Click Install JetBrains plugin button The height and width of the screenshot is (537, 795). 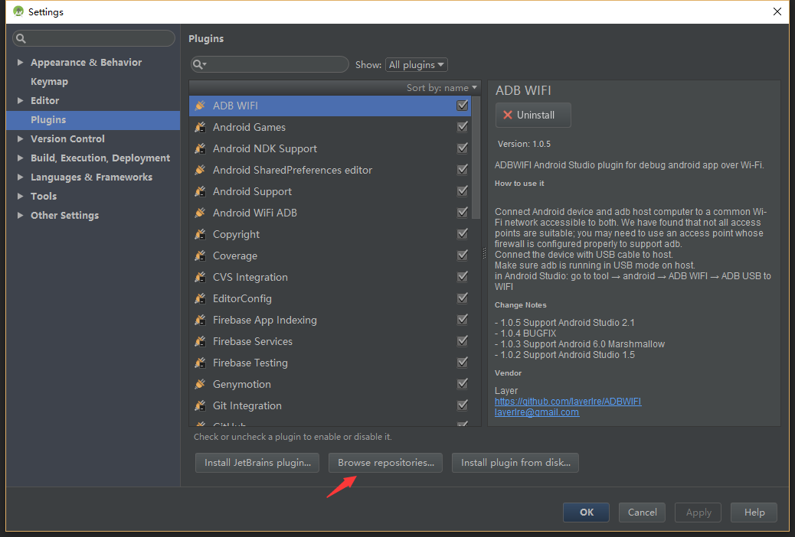coord(257,463)
